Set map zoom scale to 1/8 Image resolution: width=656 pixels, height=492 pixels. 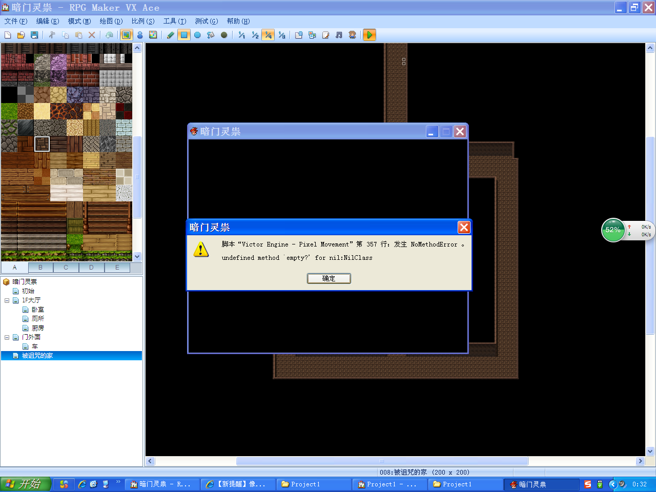click(281, 35)
